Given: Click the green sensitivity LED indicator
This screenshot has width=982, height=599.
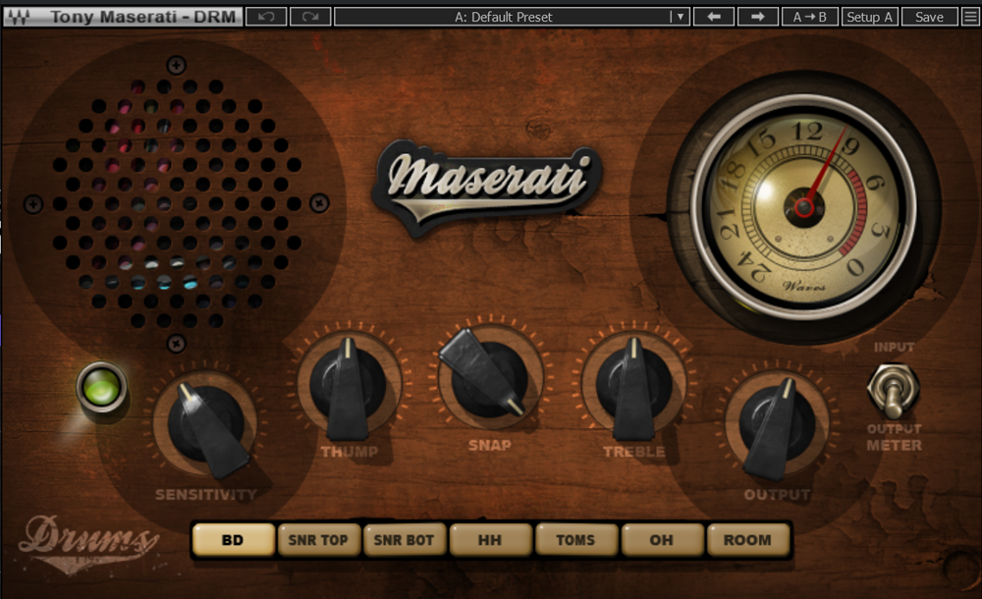Looking at the screenshot, I should (x=101, y=387).
